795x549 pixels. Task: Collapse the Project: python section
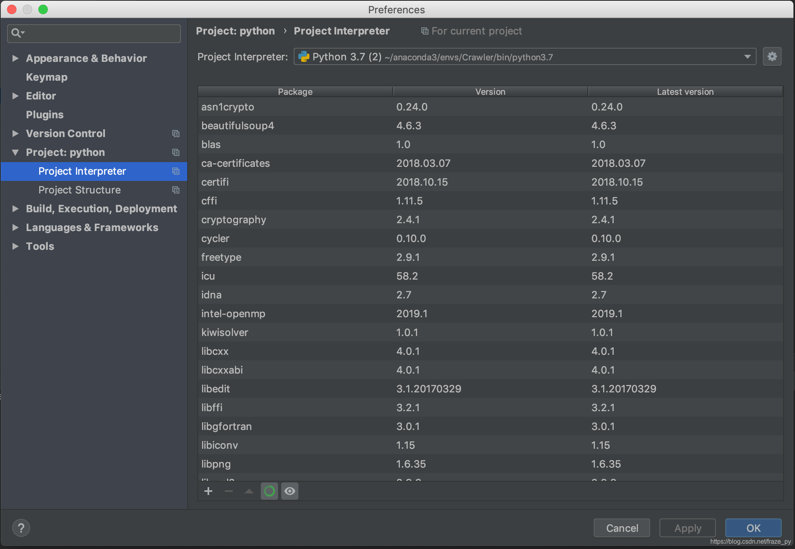[15, 152]
